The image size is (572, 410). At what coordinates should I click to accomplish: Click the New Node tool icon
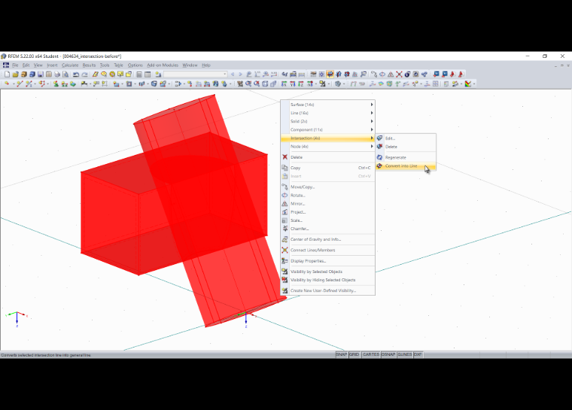[7, 84]
